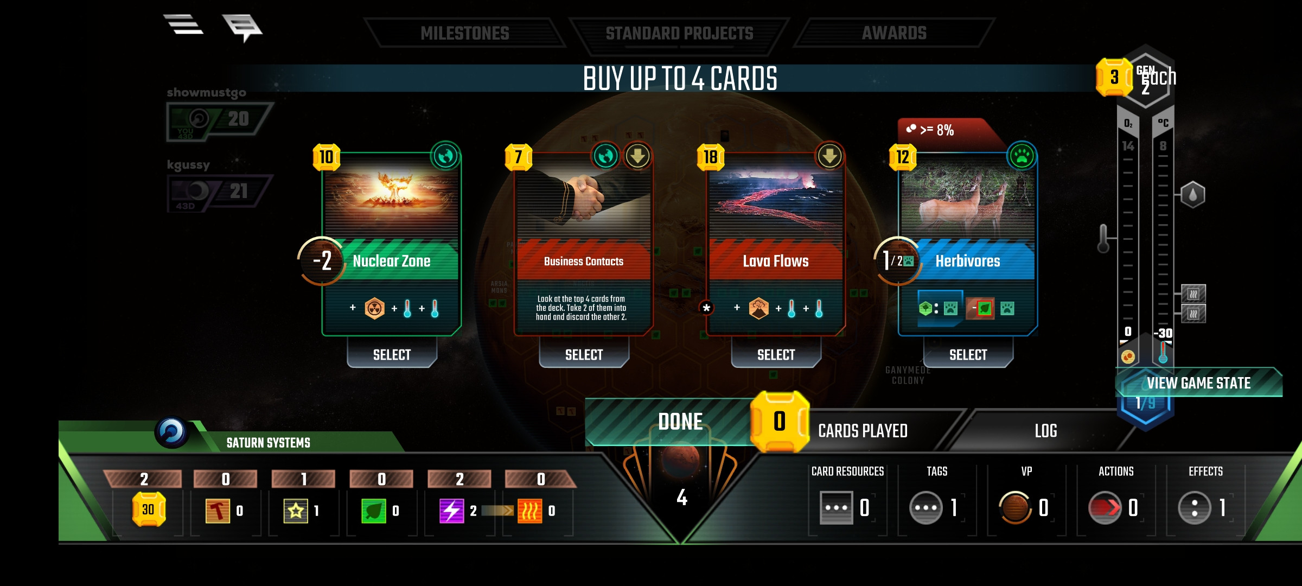Open the chat message icon

coord(242,27)
